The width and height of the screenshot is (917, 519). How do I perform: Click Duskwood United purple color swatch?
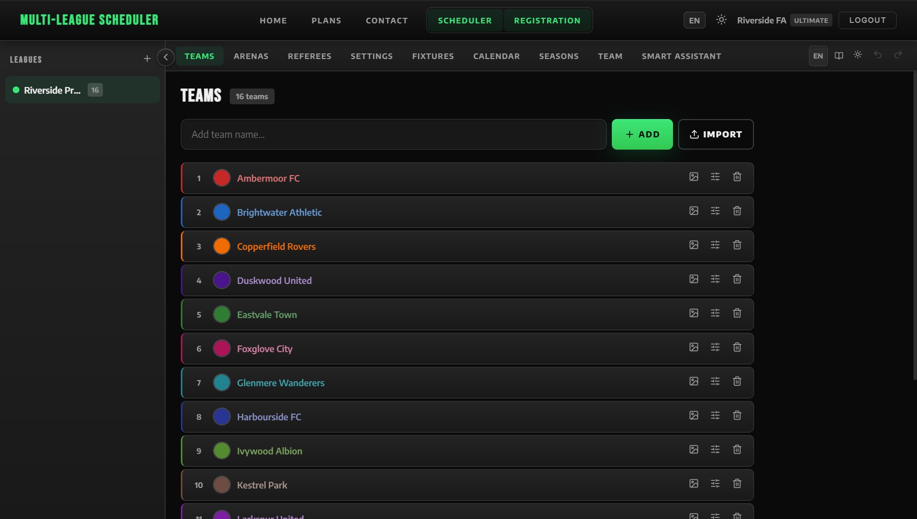tap(222, 280)
